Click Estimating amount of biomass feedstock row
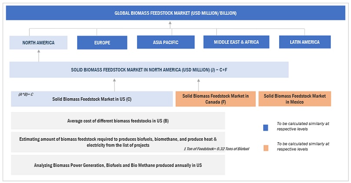 tap(118, 142)
